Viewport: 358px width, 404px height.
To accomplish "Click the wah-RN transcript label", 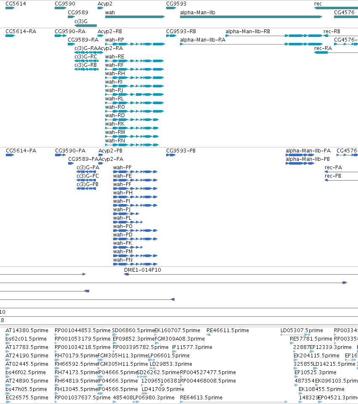I will 115,141.
